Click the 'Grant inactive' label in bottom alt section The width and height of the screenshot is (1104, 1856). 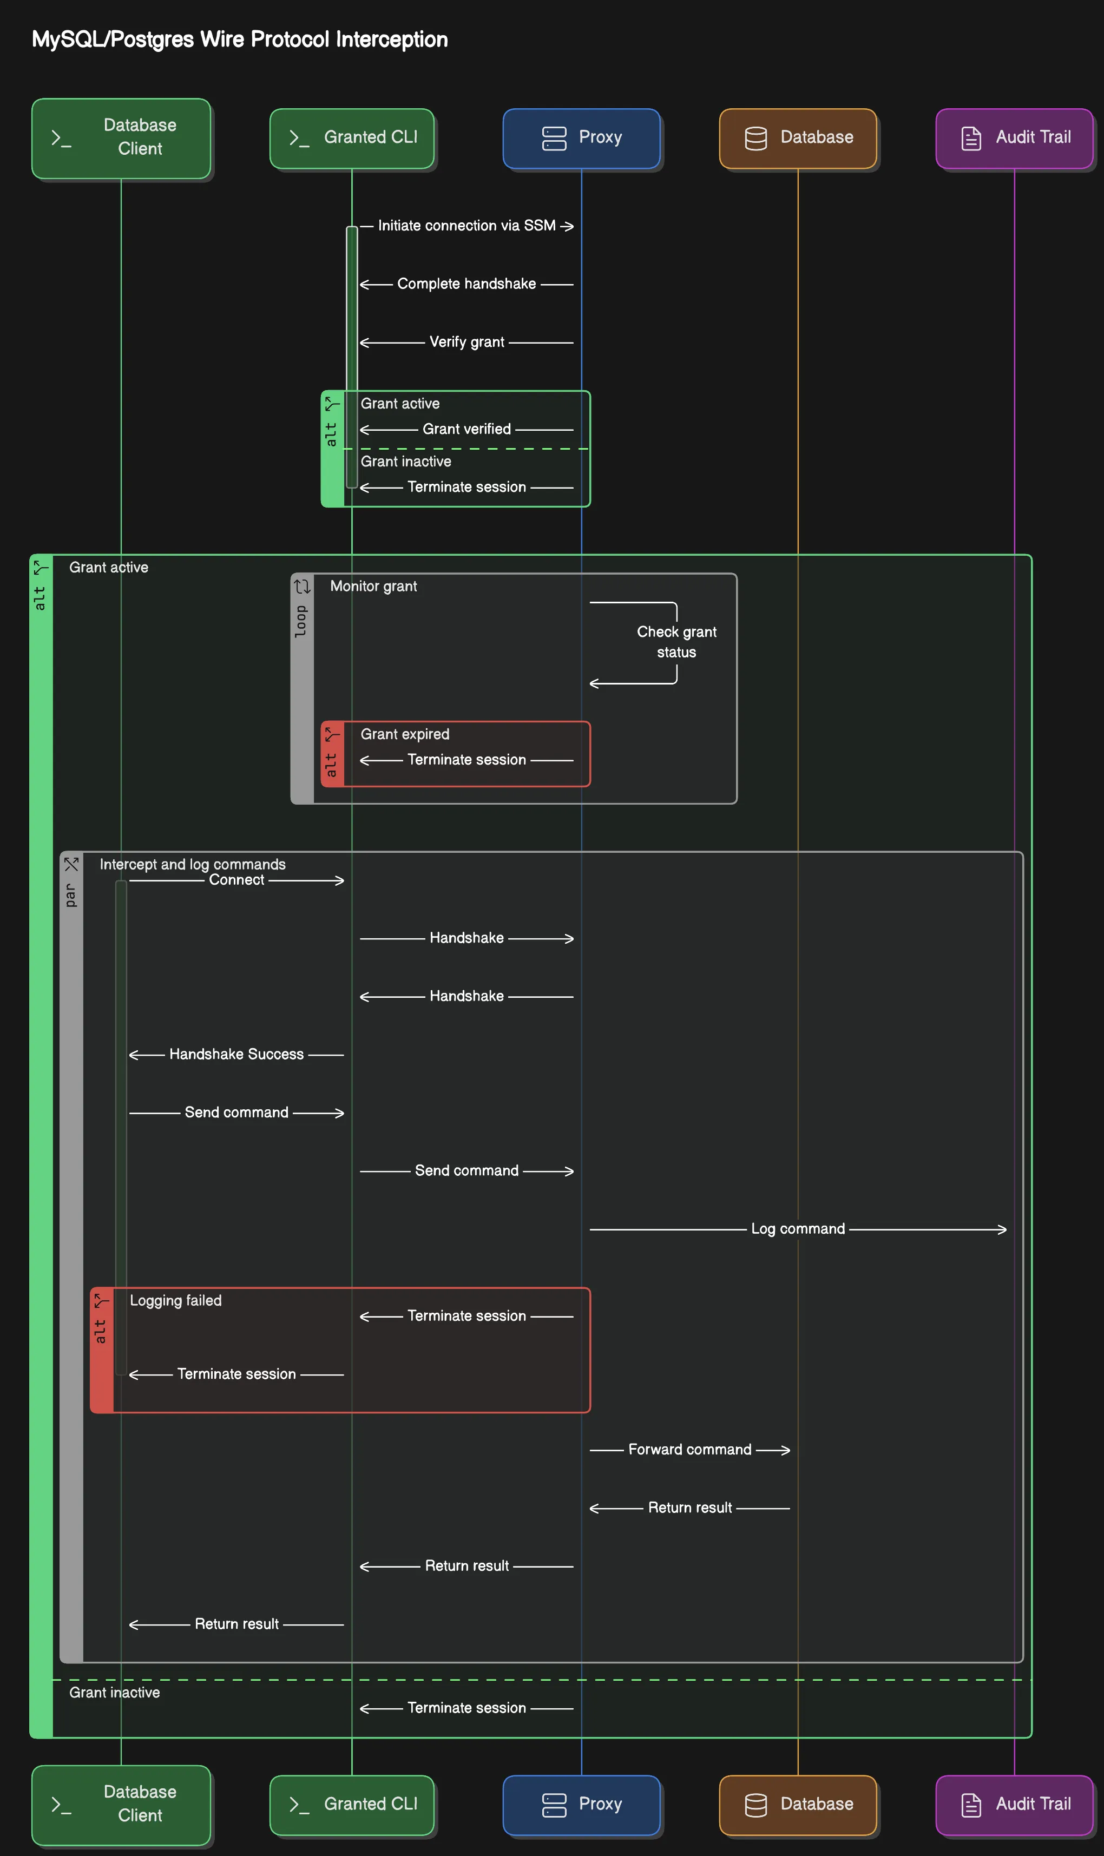pos(115,1693)
